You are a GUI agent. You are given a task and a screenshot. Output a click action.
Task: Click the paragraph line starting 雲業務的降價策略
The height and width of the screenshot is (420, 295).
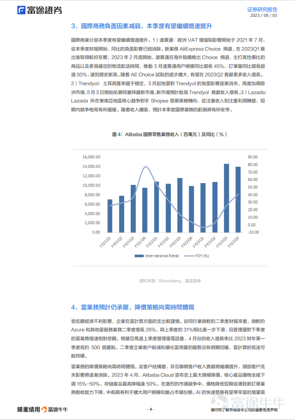click(168, 366)
